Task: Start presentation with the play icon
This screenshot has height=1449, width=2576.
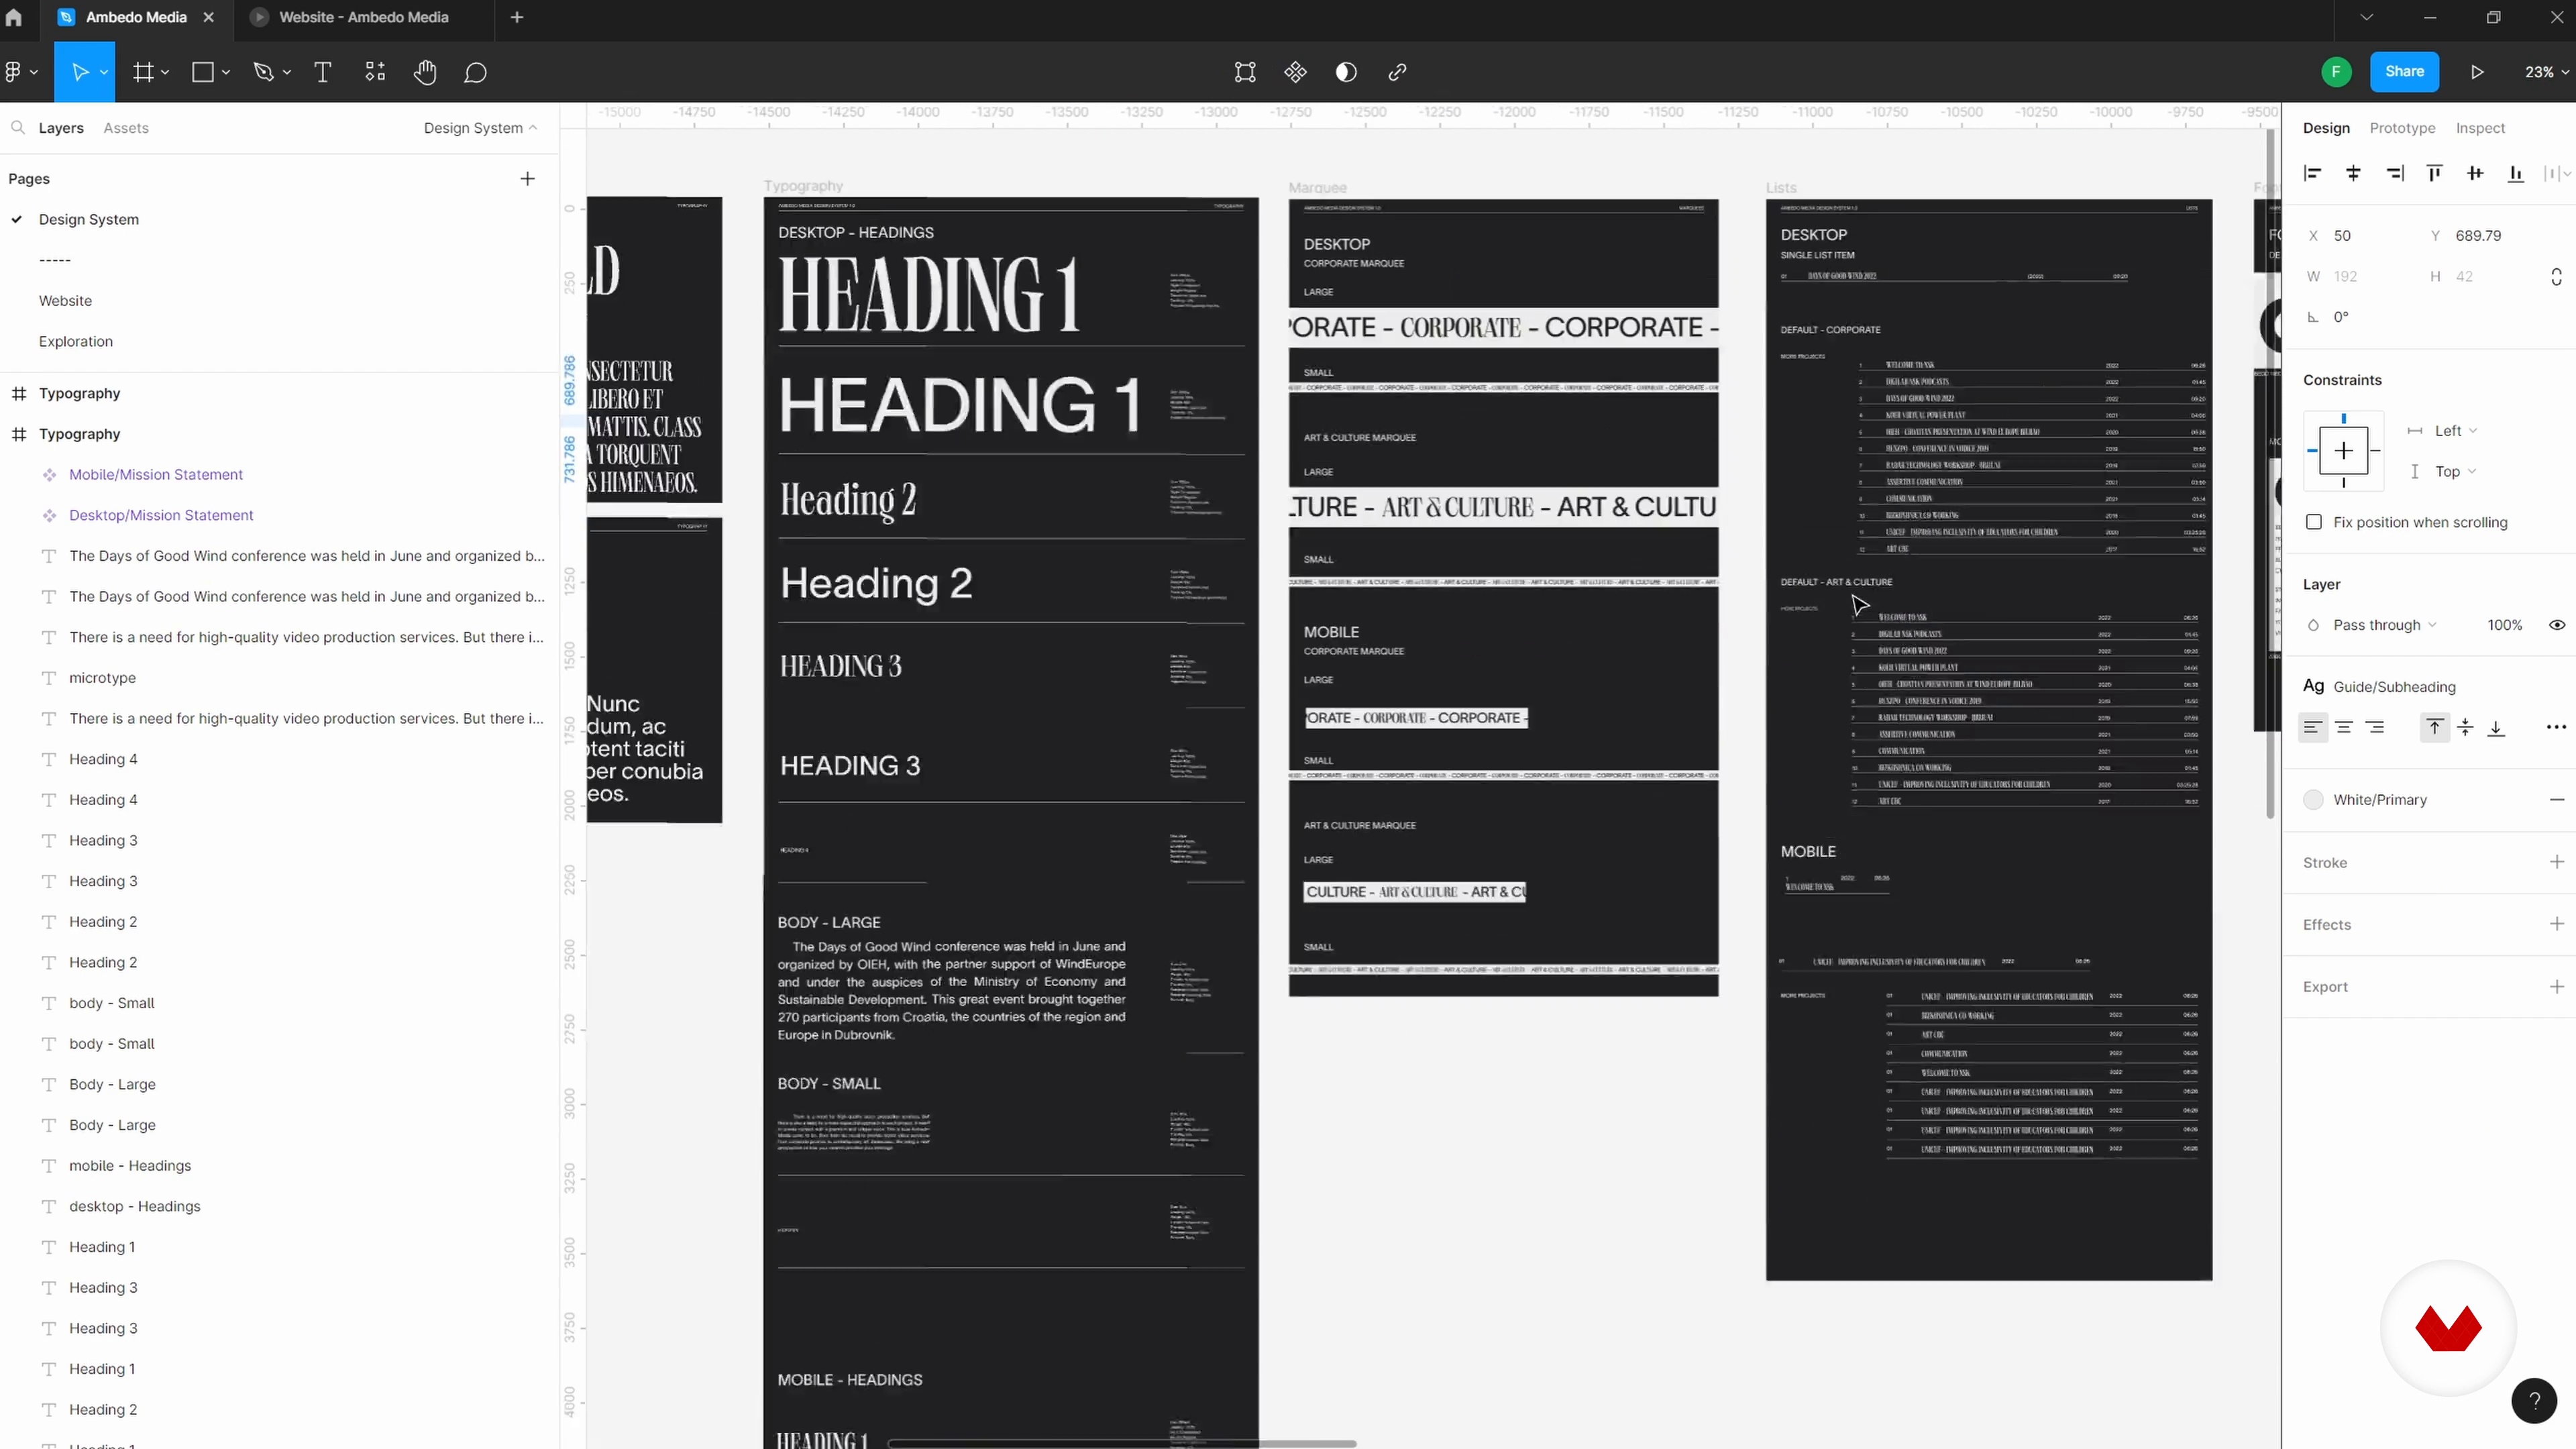Action: [x=2477, y=72]
